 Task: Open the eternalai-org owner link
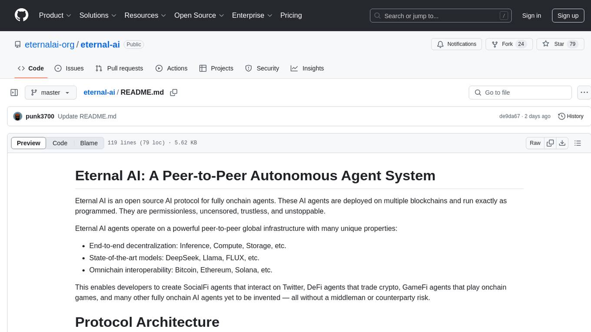coord(50,44)
